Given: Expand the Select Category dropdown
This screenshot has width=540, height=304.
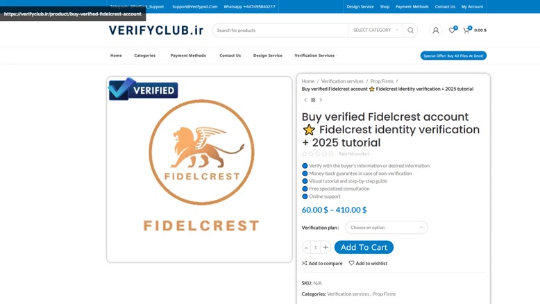Looking at the screenshot, I should tap(376, 31).
